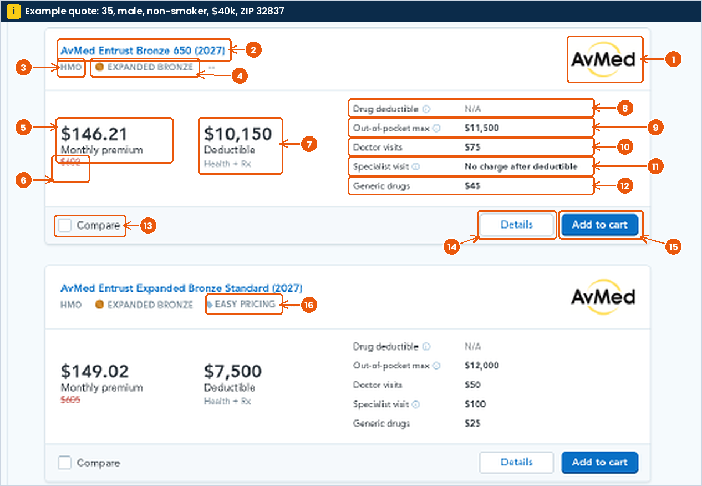The height and width of the screenshot is (486, 702).
Task: Open Out-of-pocket max info icon for Bronze 650 plan
Action: point(436,128)
